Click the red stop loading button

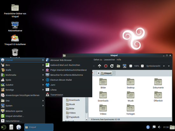pyautogui.click(x=106, y=66)
